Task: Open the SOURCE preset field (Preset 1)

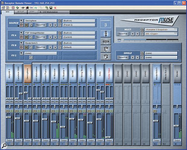Action: (79, 25)
